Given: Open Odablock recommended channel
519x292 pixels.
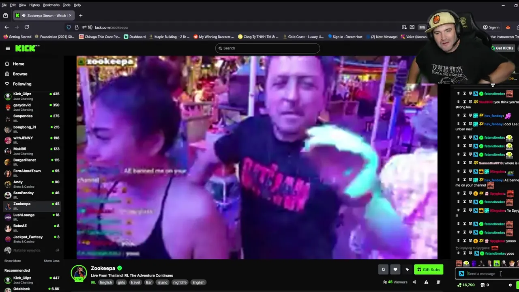Looking at the screenshot, I should tap(32, 289).
